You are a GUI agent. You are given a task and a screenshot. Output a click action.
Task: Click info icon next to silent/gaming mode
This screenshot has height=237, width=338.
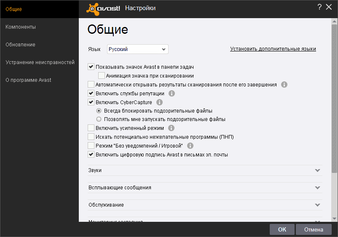(190, 145)
